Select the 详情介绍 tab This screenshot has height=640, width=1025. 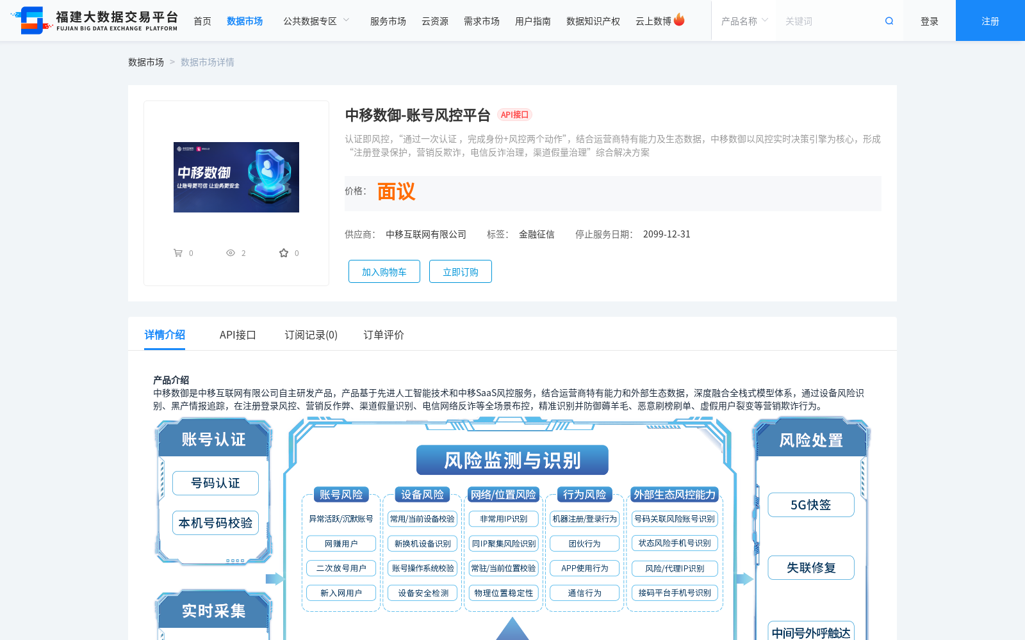click(x=165, y=335)
